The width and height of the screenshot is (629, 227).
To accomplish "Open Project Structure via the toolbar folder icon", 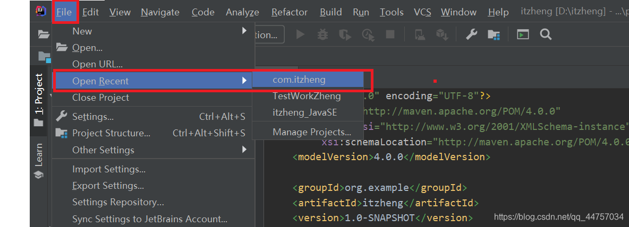I will tap(494, 35).
